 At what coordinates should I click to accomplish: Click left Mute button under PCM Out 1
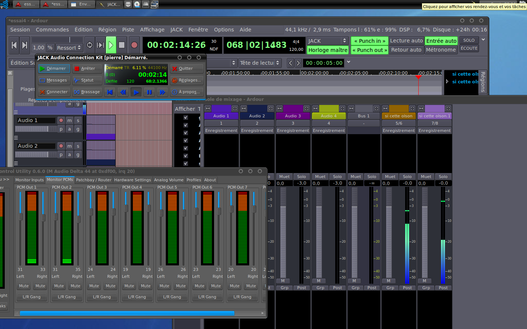(x=24, y=286)
